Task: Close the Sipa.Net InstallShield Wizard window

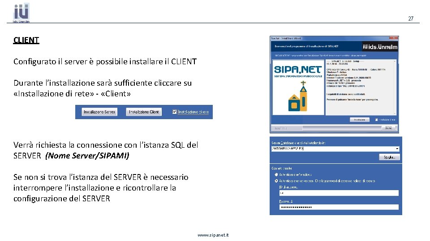Action: 394,38
